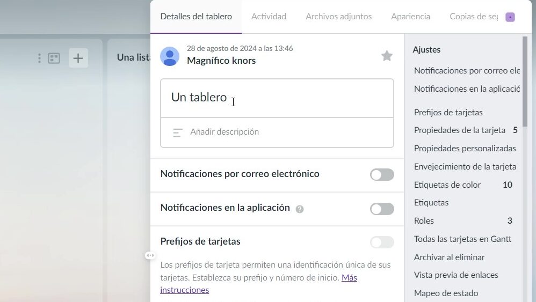This screenshot has height=302, width=536.
Task: Go to Prefijos de tarjetas in Ajustes sidebar
Action: coord(448,112)
